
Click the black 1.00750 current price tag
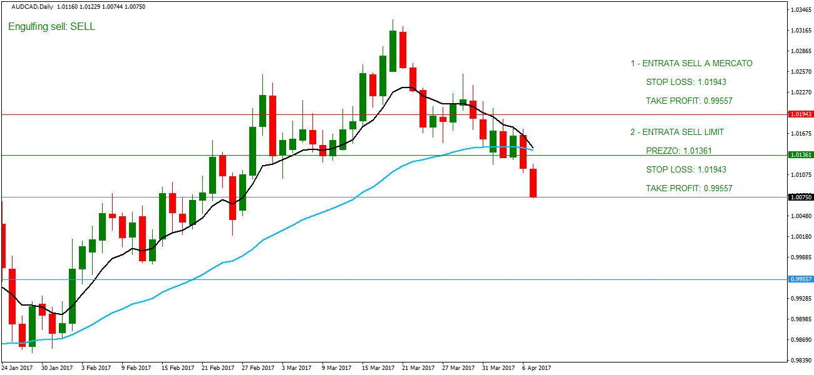pos(801,197)
